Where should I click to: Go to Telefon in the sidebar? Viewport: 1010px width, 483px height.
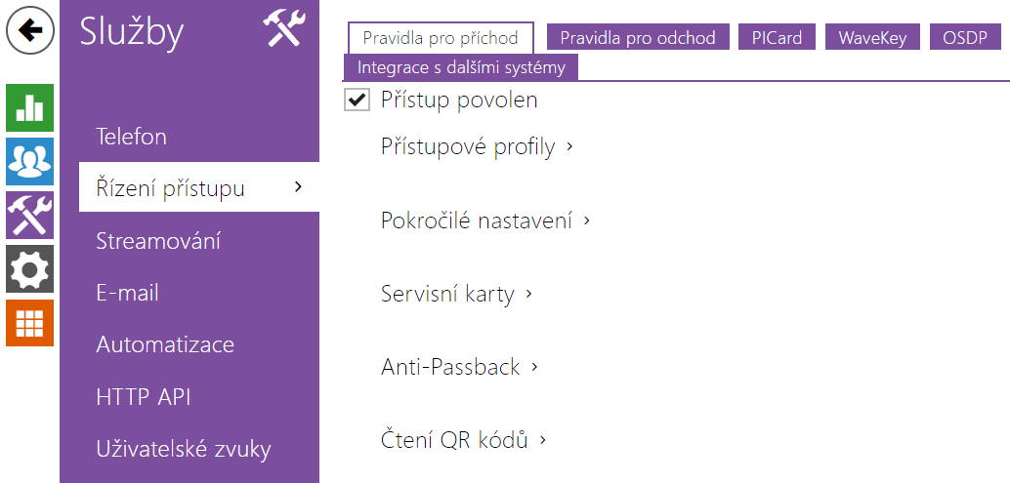131,137
